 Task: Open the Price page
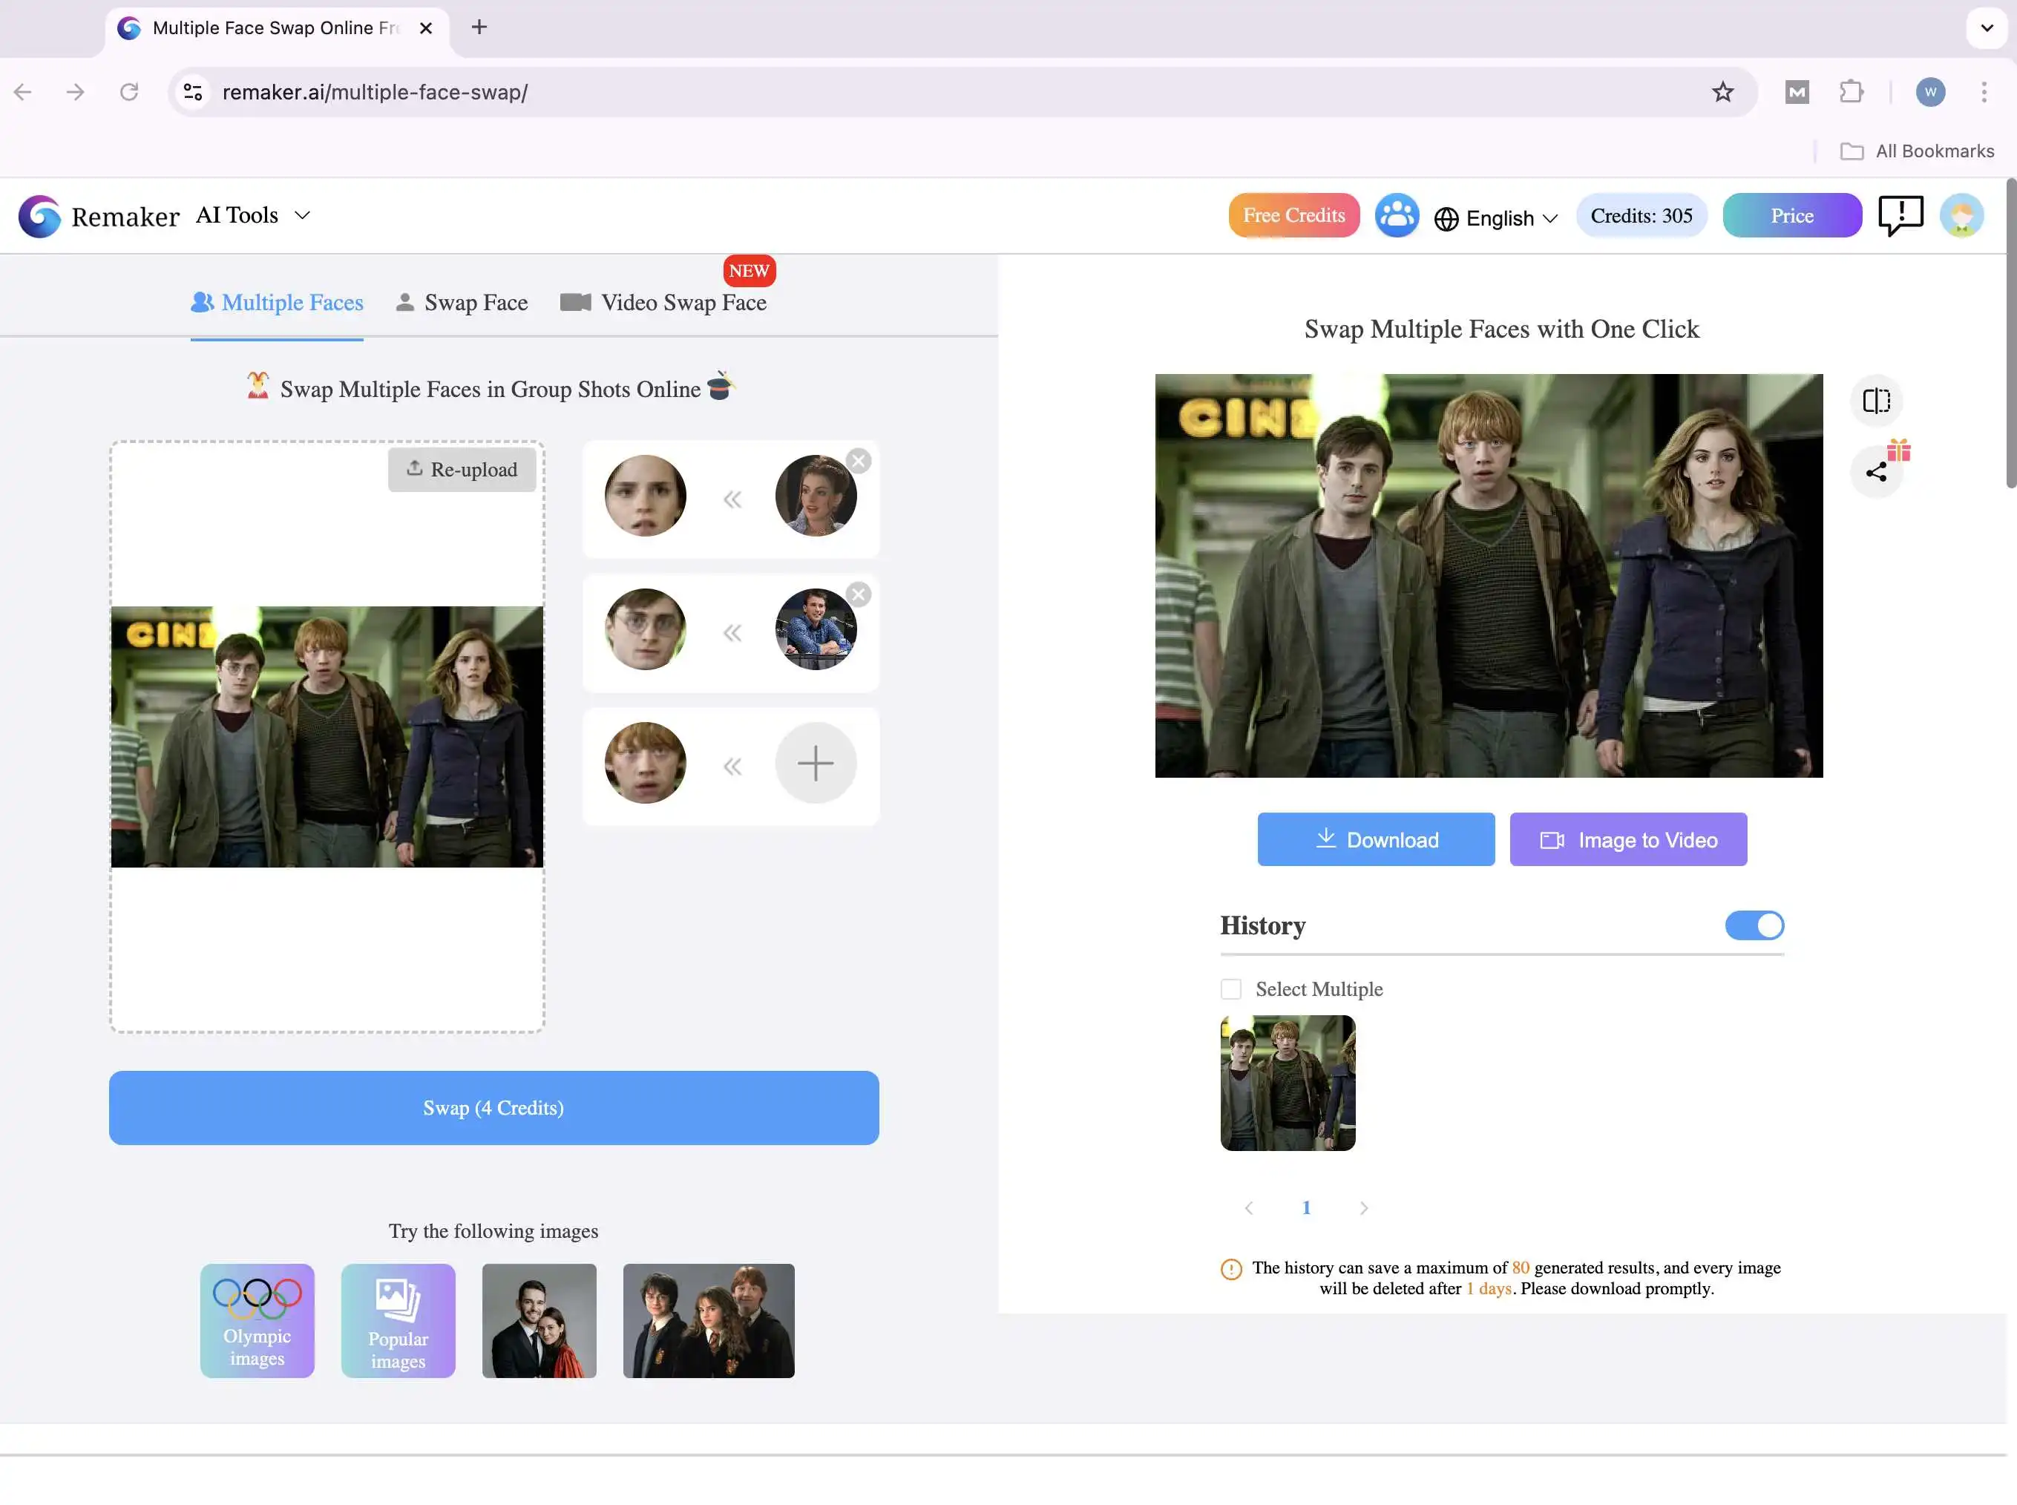1792,216
